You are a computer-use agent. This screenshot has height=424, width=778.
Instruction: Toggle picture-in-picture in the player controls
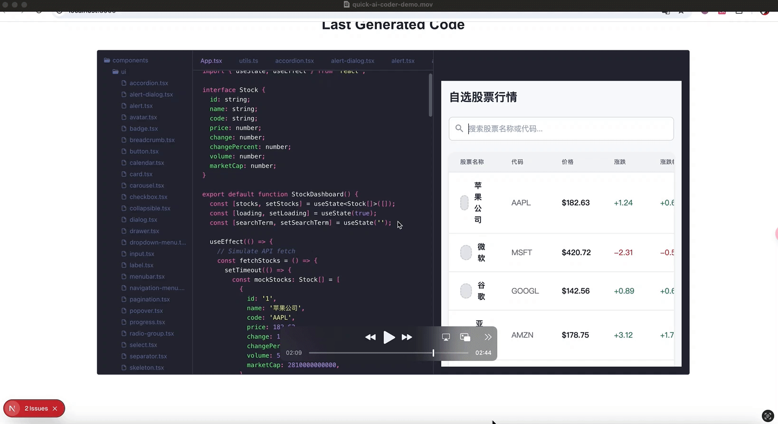coord(465,337)
